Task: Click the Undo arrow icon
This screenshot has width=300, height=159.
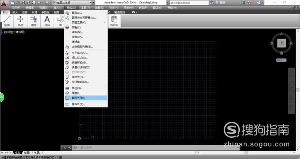Action: click(39, 3)
